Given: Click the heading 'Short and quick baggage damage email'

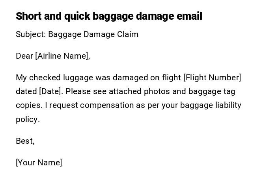Looking at the screenshot, I should coord(109,16).
